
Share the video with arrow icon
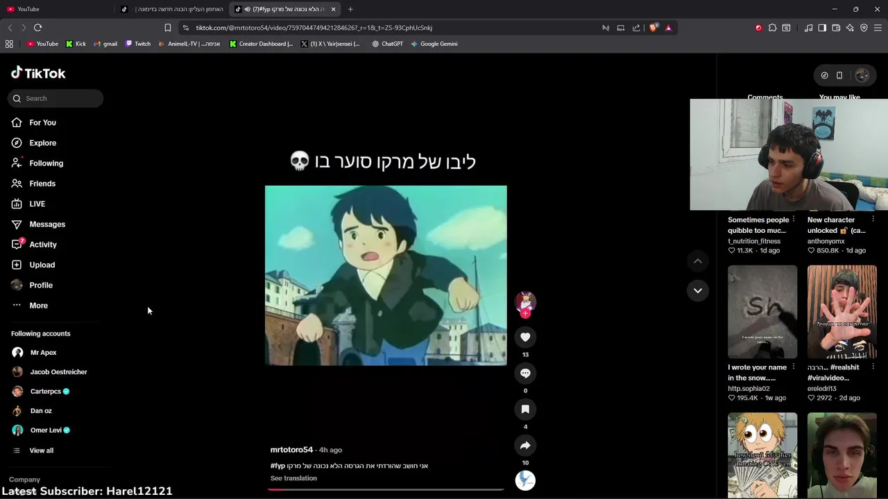[525, 446]
